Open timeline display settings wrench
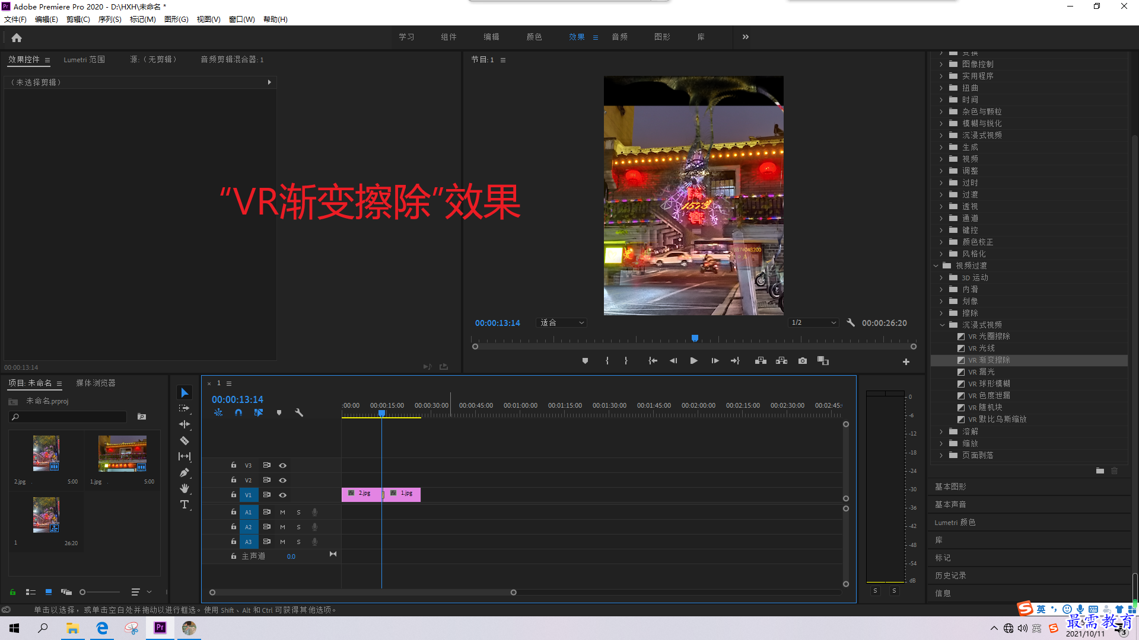The width and height of the screenshot is (1139, 640). tap(299, 412)
